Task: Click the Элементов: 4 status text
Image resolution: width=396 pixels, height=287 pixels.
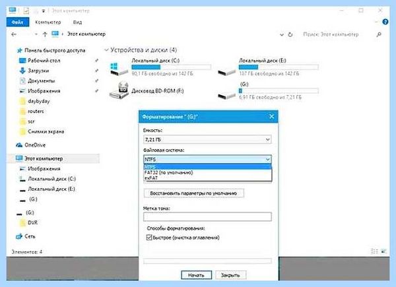Action: click(x=27, y=252)
